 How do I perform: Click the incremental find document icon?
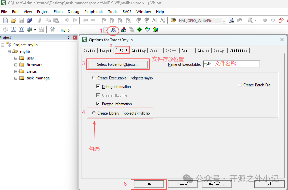pyautogui.click(x=231, y=20)
